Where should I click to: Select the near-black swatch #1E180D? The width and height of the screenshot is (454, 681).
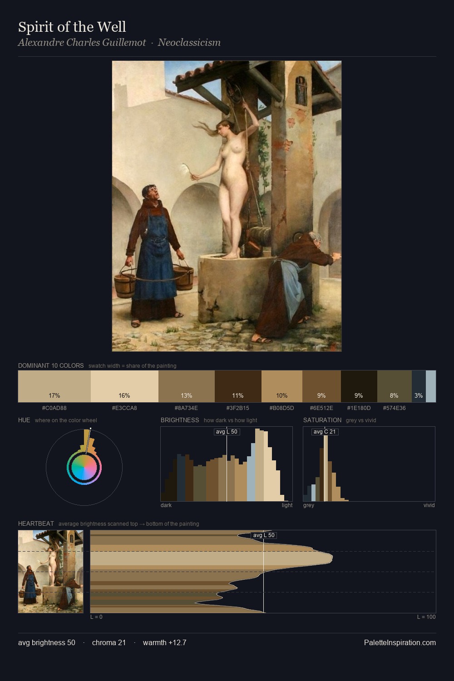(x=359, y=386)
